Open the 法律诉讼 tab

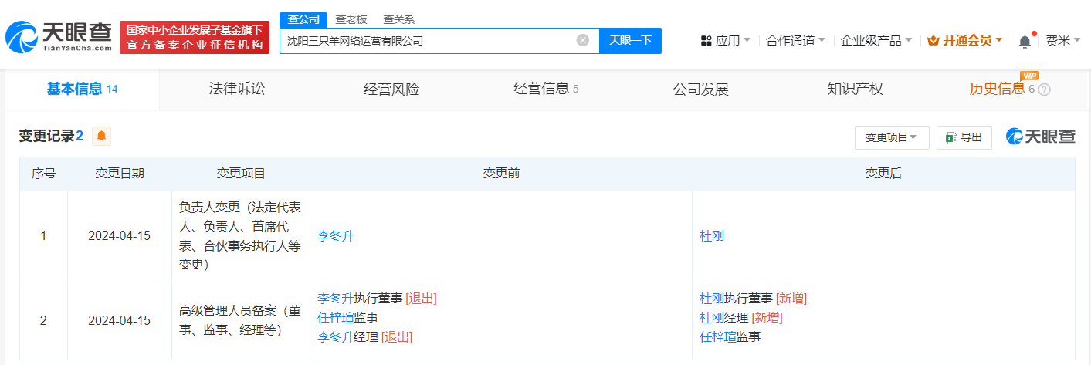coord(237,89)
